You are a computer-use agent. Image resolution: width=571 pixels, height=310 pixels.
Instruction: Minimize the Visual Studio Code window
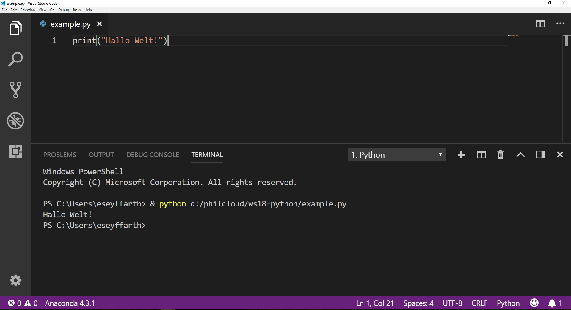pos(537,3)
